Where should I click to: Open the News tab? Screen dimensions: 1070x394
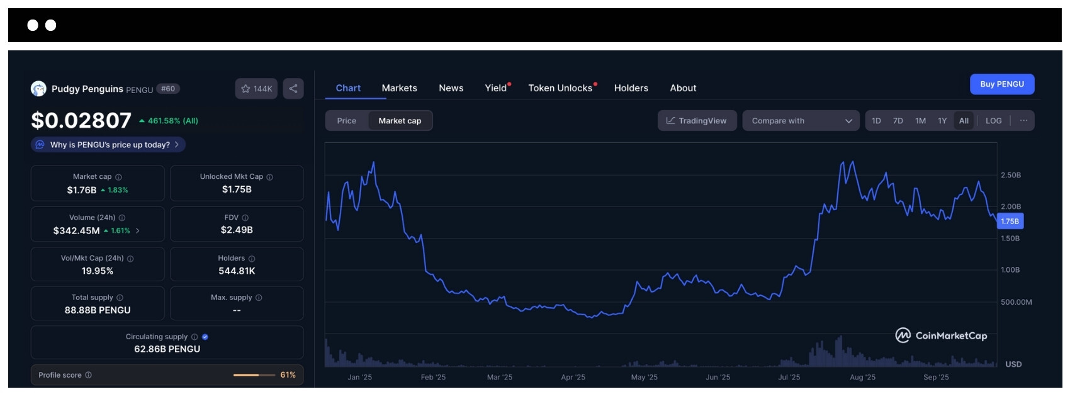(451, 88)
